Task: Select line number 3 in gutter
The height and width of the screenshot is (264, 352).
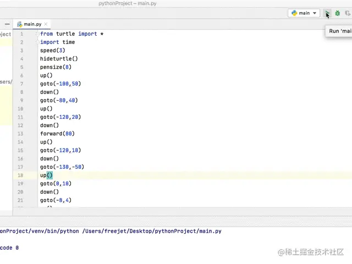Action: point(21,51)
